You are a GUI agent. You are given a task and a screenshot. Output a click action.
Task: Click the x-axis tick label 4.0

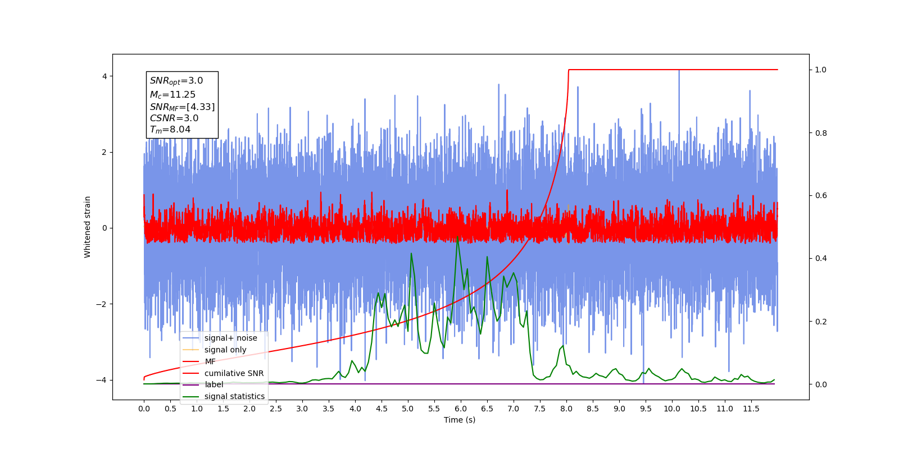pyautogui.click(x=355, y=409)
